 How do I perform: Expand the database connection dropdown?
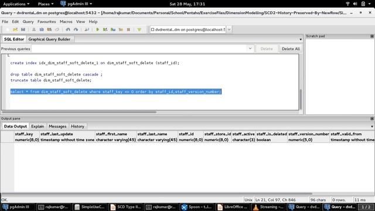pyautogui.click(x=229, y=30)
